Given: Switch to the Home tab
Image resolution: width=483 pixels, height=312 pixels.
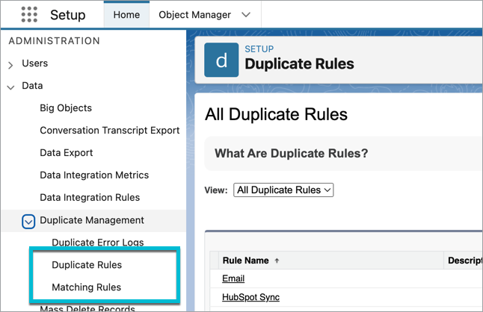Looking at the screenshot, I should 126,14.
